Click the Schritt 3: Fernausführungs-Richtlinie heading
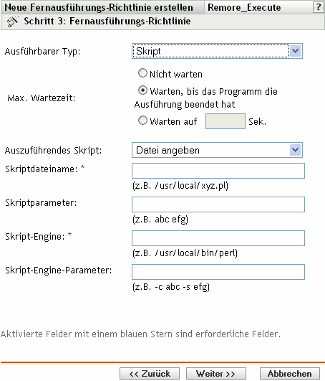 107,21
